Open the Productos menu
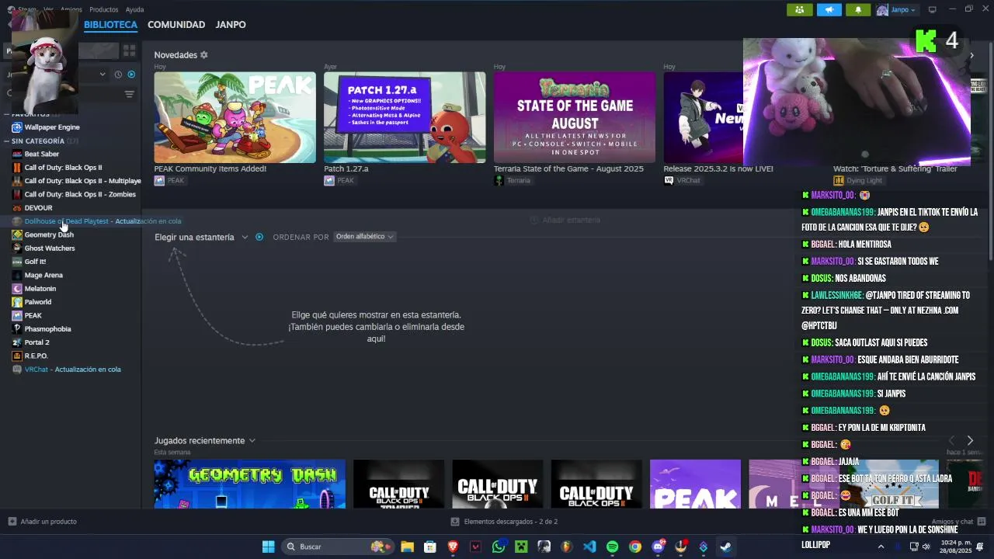The image size is (994, 559). pyautogui.click(x=104, y=9)
